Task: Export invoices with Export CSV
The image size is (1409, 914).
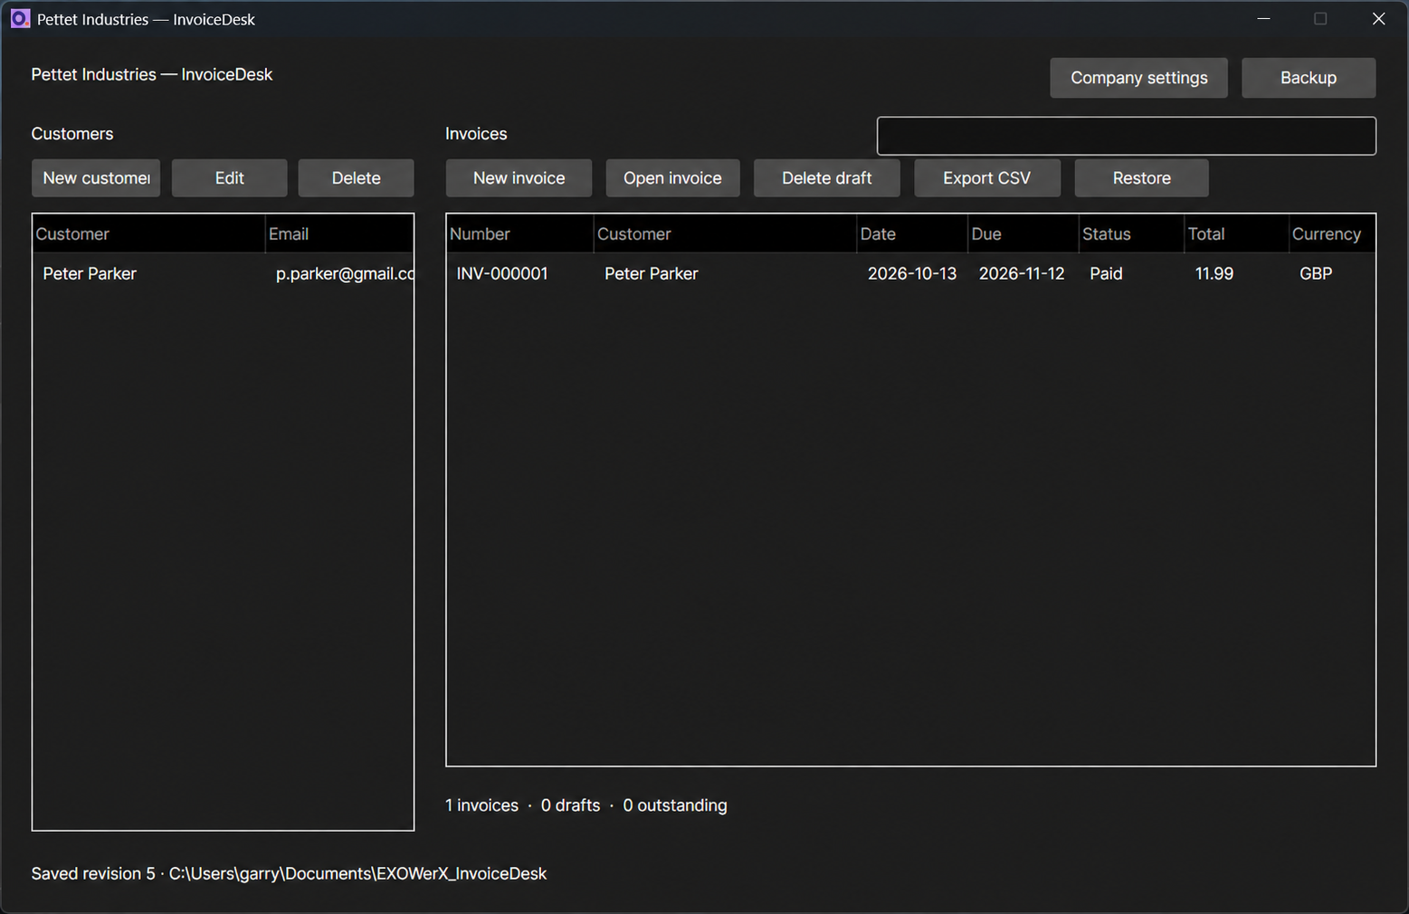Action: click(987, 178)
